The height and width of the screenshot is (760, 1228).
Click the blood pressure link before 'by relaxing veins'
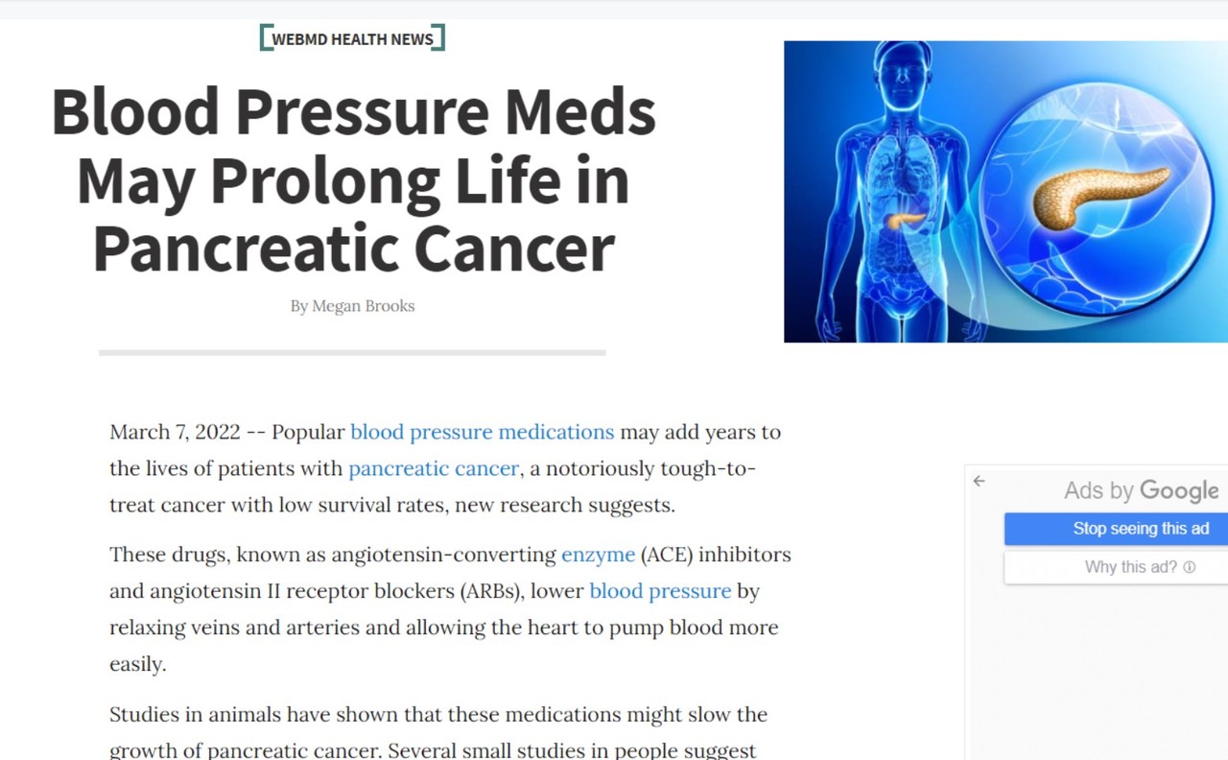[x=660, y=591]
